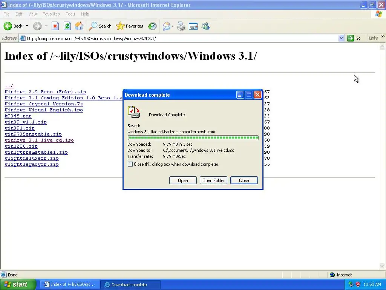Click winlgtpremstable1.zip link

point(36,152)
